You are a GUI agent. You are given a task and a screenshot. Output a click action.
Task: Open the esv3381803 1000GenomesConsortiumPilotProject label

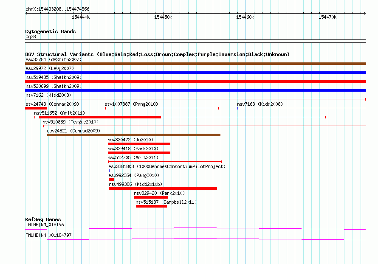pyautogui.click(x=167, y=166)
